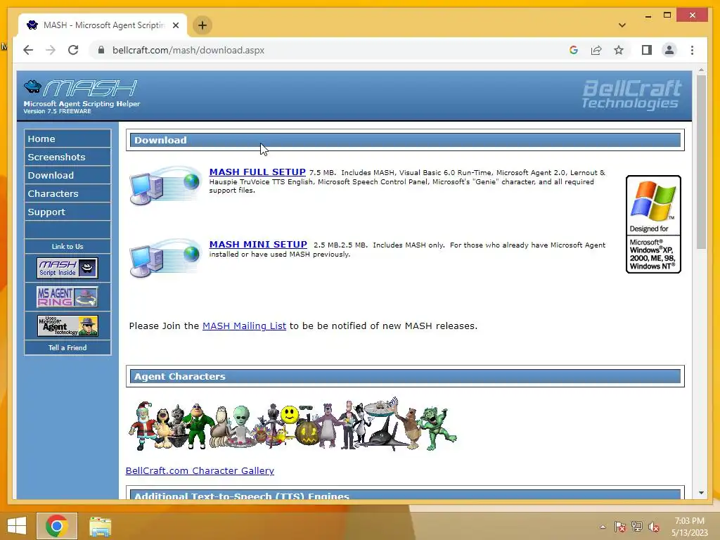Click the MS Agent Ring badge

tap(67, 297)
